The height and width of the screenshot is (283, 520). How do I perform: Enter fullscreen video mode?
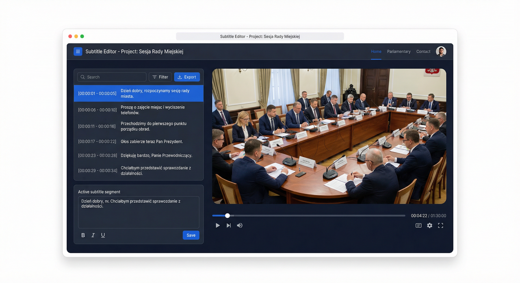click(440, 225)
